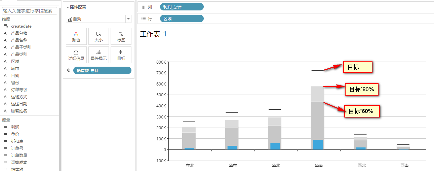The width and height of the screenshot is (434, 171).
Task: Click the calendar icon beside createdate
Action: coord(5,26)
